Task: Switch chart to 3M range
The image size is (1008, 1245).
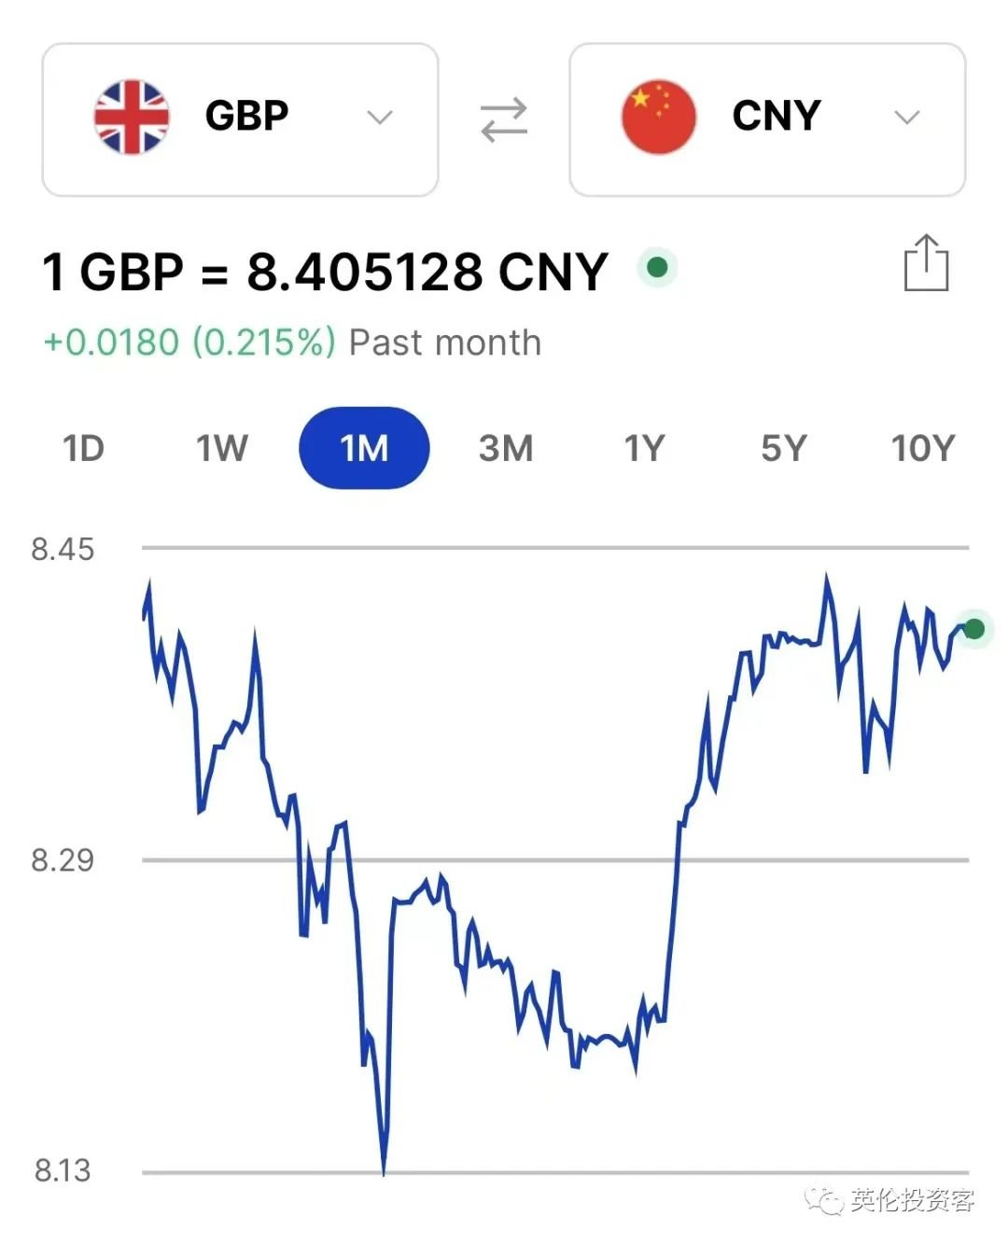Action: pyautogui.click(x=506, y=448)
